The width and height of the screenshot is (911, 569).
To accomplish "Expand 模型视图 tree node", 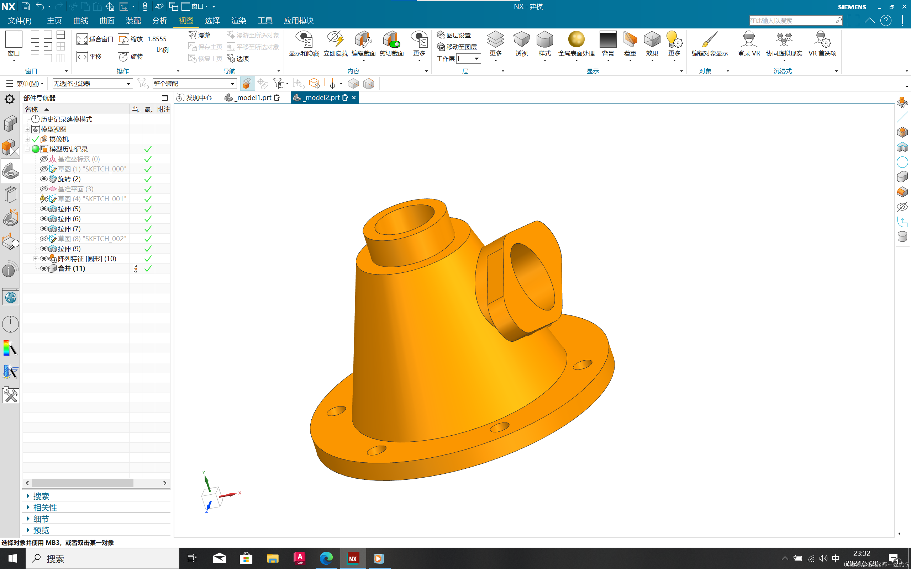I will tap(27, 129).
